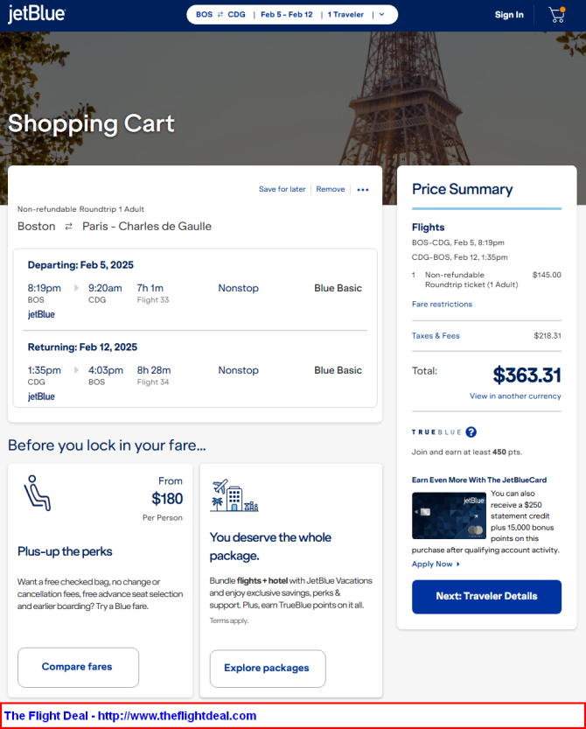Click You deserve the whole package heading

coord(270,546)
